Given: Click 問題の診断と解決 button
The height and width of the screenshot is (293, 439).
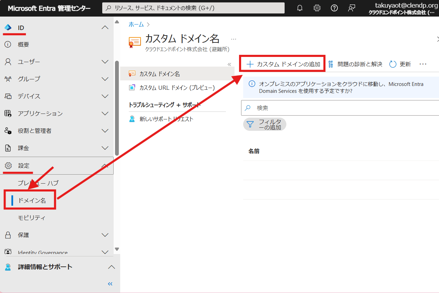Looking at the screenshot, I should [355, 64].
